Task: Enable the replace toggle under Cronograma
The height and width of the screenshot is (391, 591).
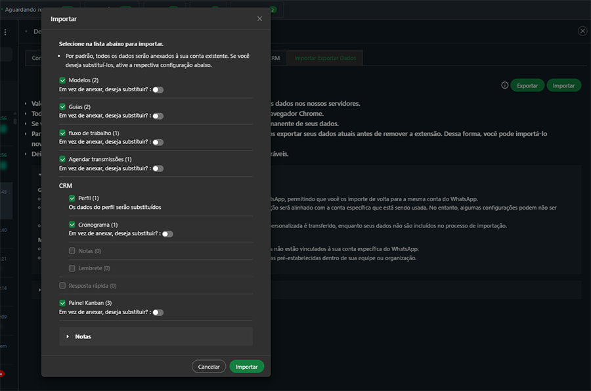Action: [167, 233]
